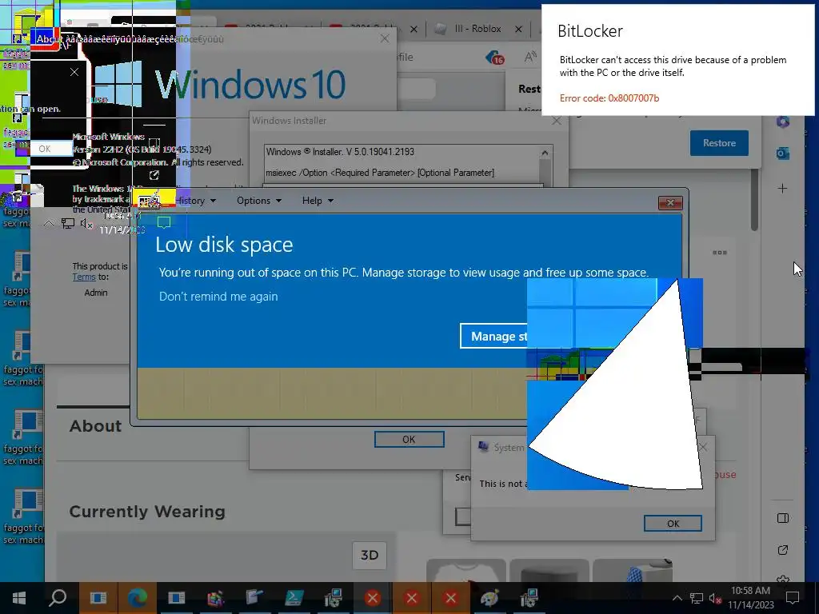The width and height of the screenshot is (819, 614).
Task: Open PowerShell from the taskbar
Action: 294,598
